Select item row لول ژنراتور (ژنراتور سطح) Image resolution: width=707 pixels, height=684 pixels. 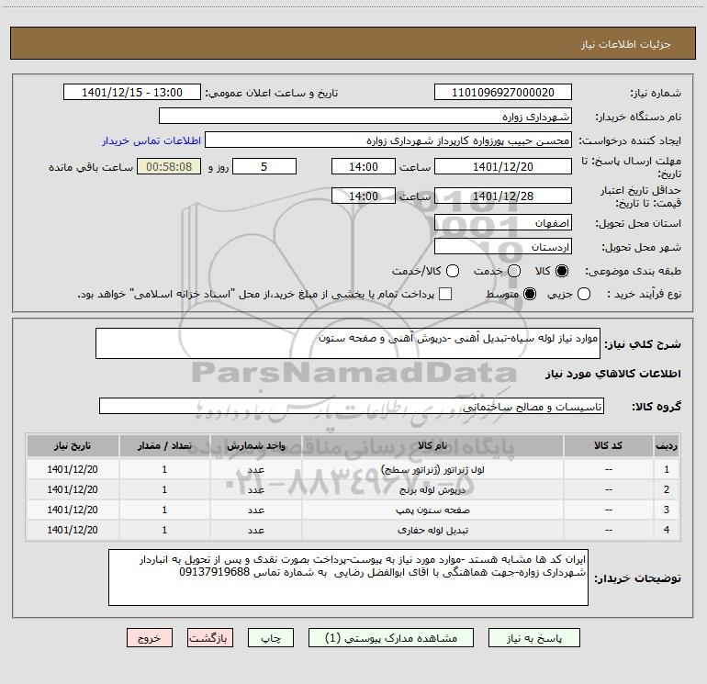click(353, 469)
